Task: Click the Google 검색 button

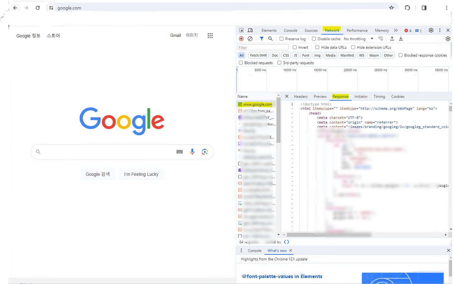Action: tap(98, 174)
